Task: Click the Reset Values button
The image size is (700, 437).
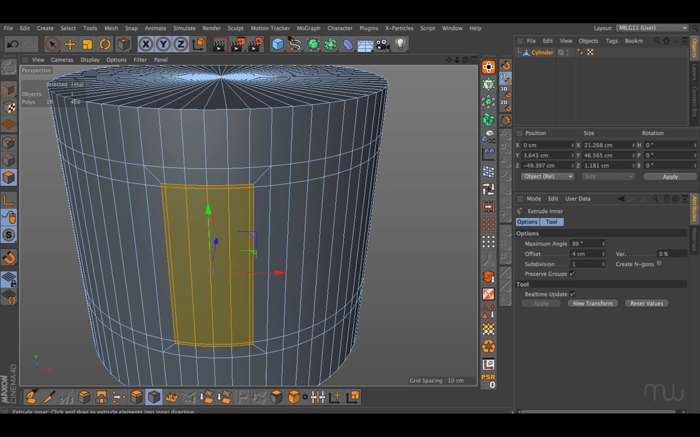Action: [x=647, y=303]
